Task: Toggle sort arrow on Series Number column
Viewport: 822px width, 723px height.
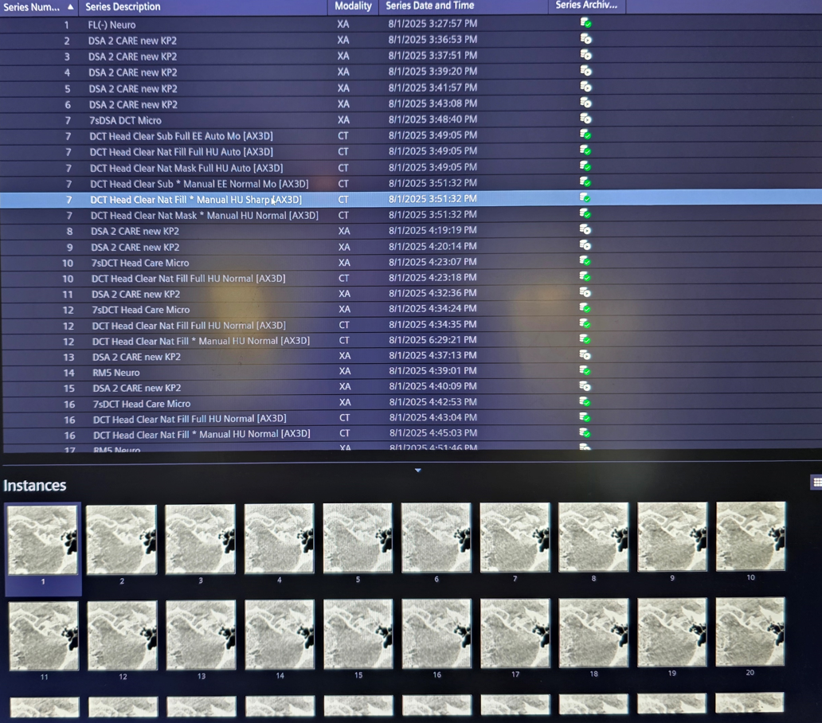Action: point(71,6)
